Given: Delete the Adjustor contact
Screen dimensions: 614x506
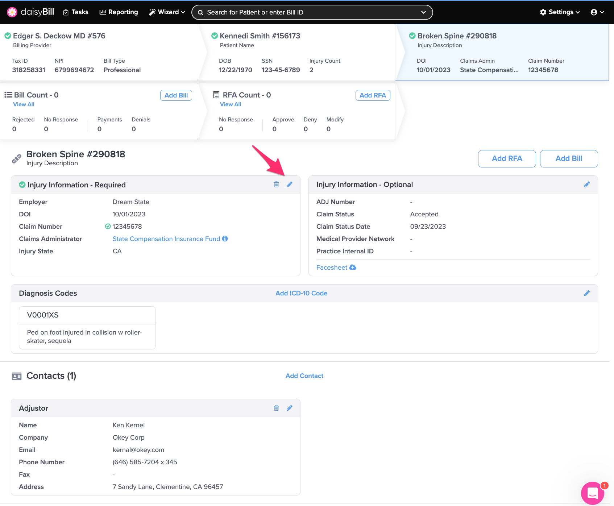Looking at the screenshot, I should tap(276, 408).
